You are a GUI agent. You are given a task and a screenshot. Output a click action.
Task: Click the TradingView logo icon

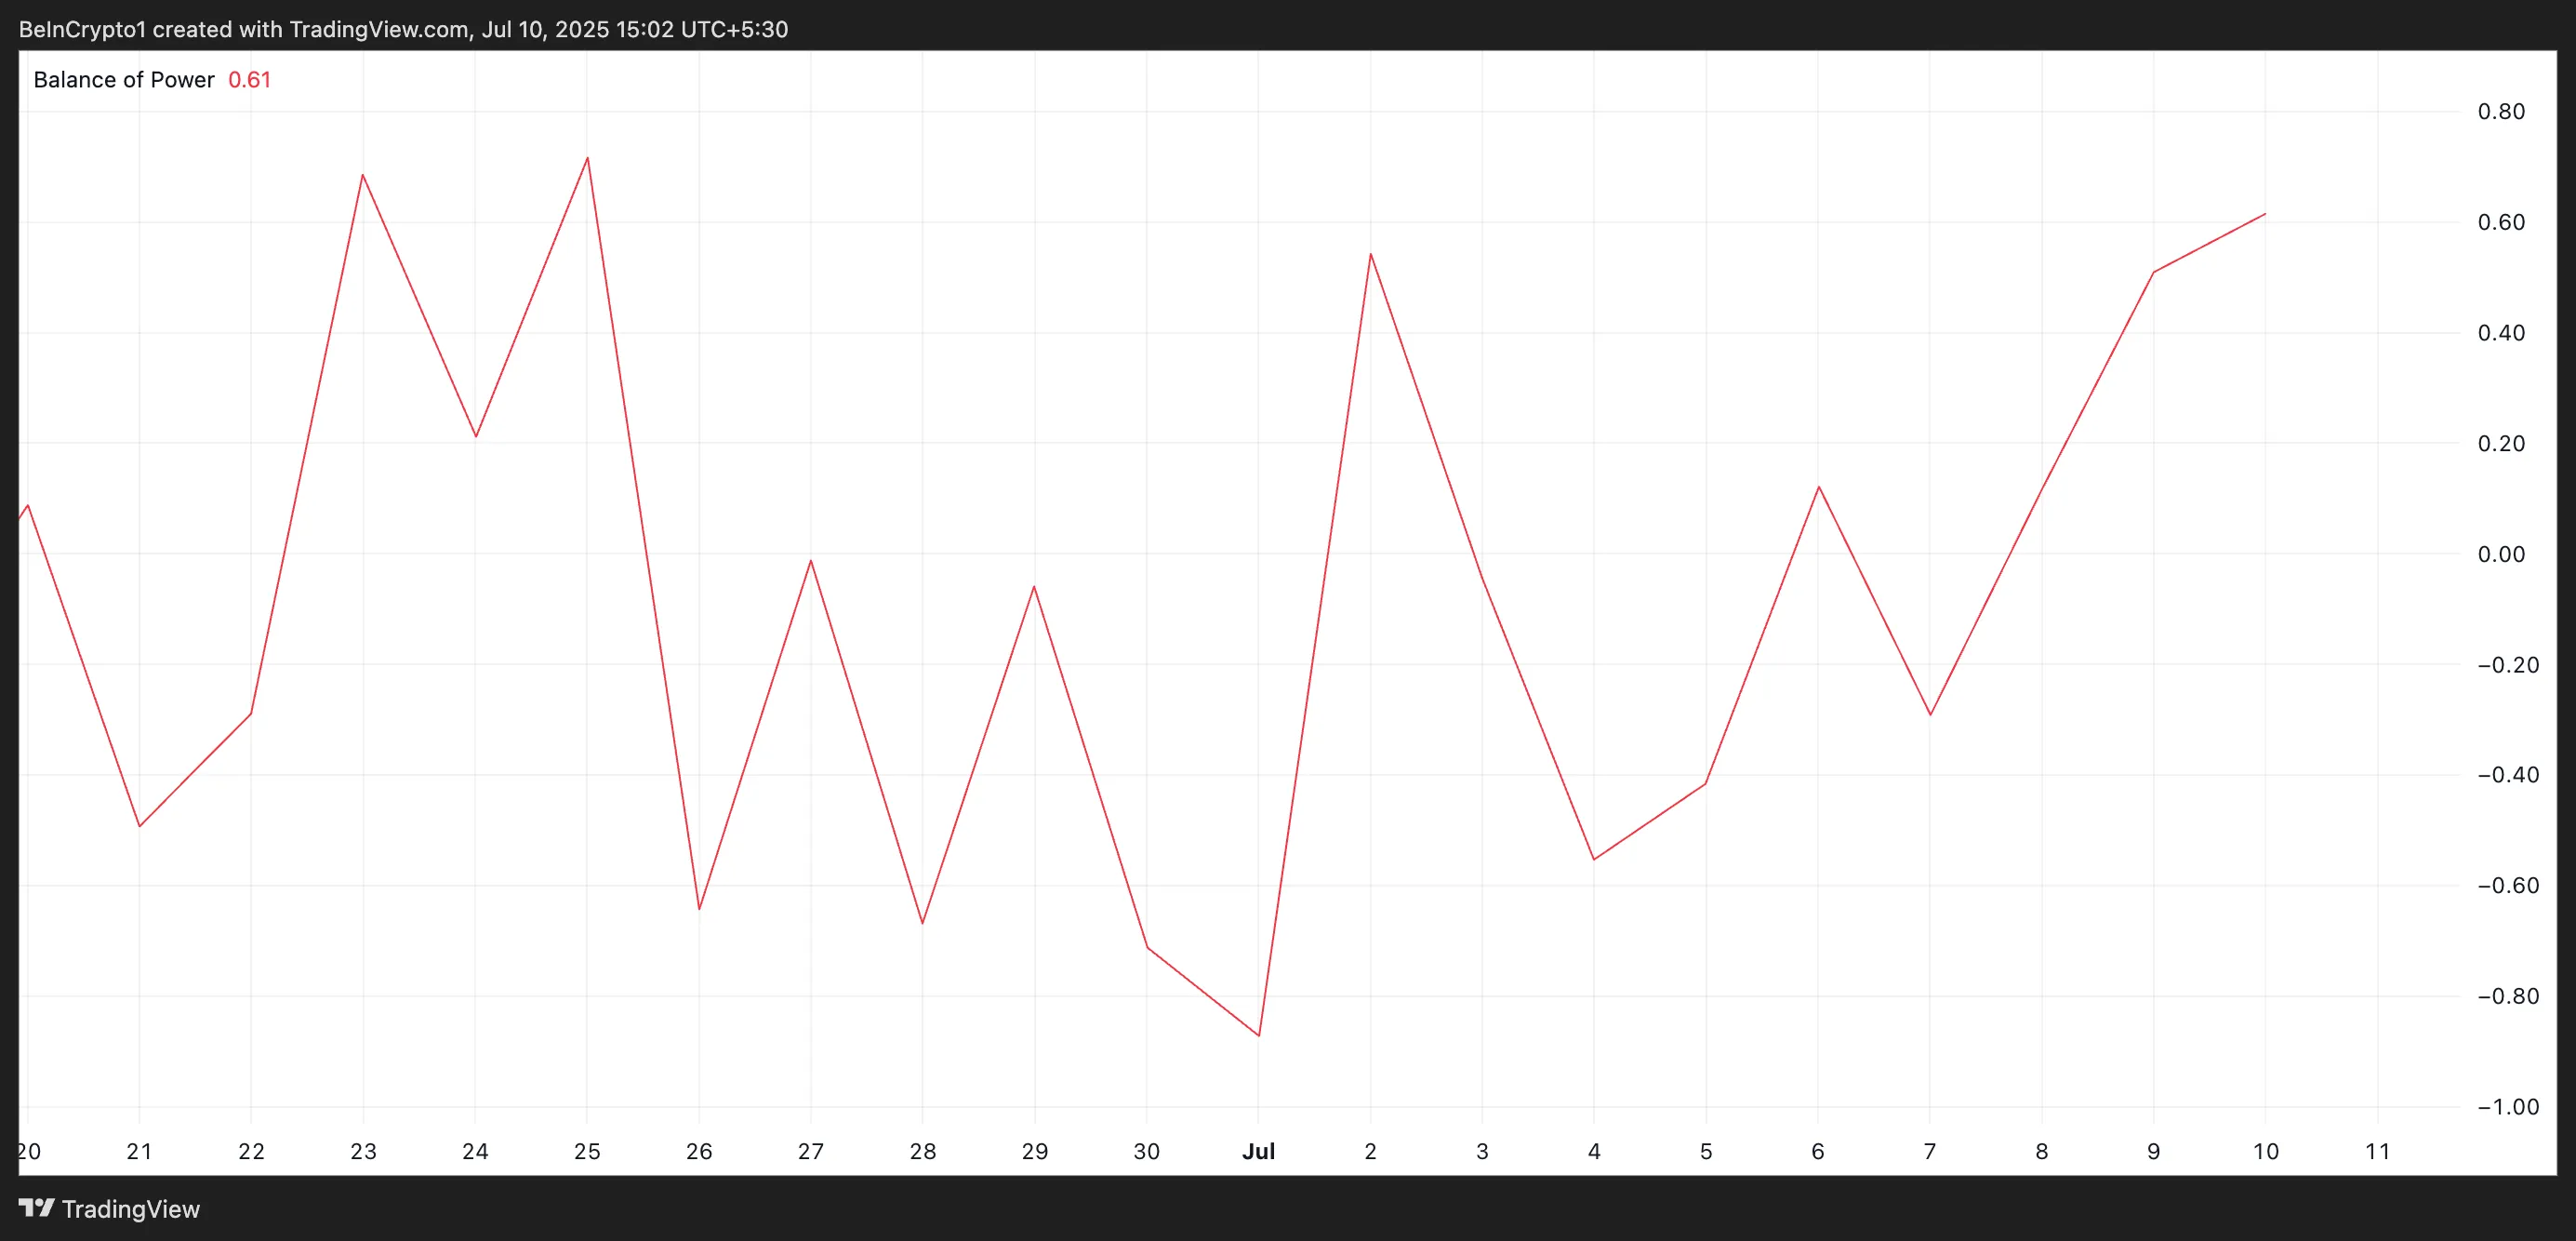click(x=37, y=1208)
